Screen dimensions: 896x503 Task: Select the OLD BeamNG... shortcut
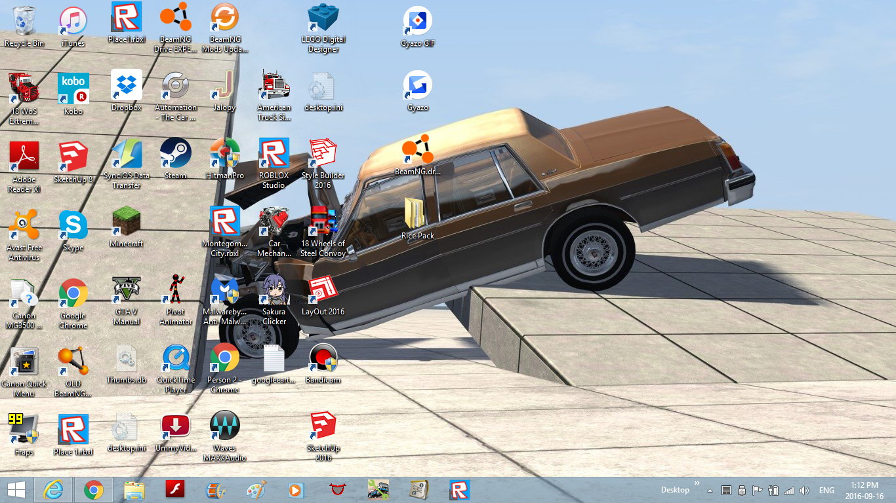point(73,372)
